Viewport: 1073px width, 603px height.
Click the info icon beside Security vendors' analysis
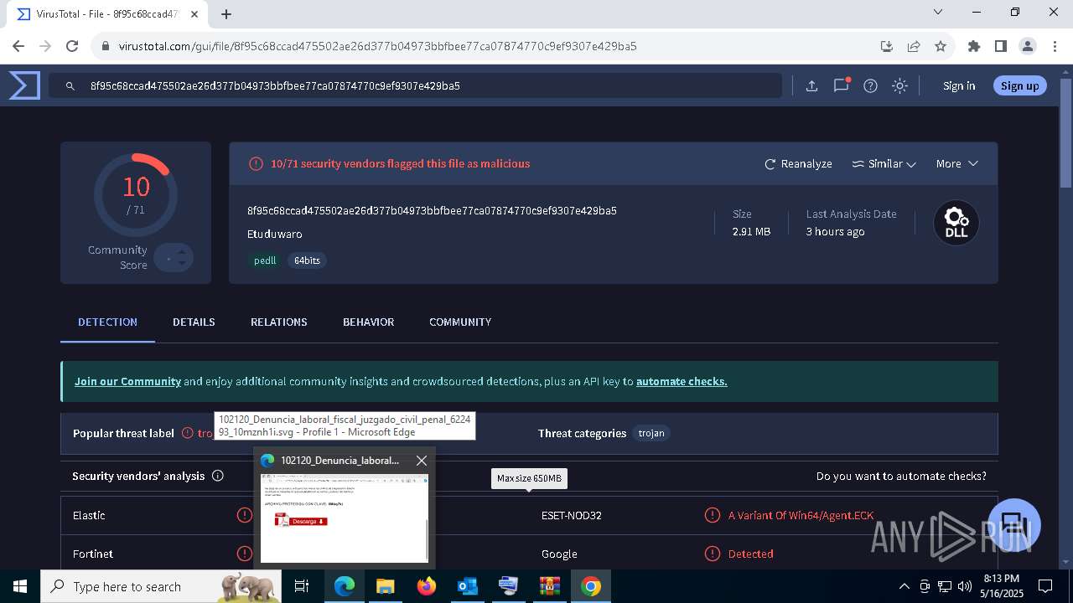pos(218,476)
